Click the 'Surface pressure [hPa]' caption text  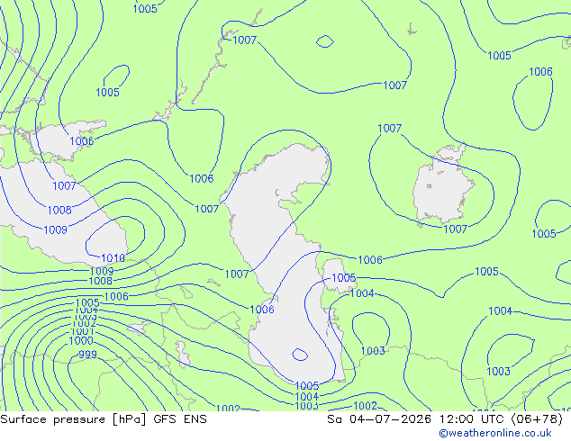73,419
